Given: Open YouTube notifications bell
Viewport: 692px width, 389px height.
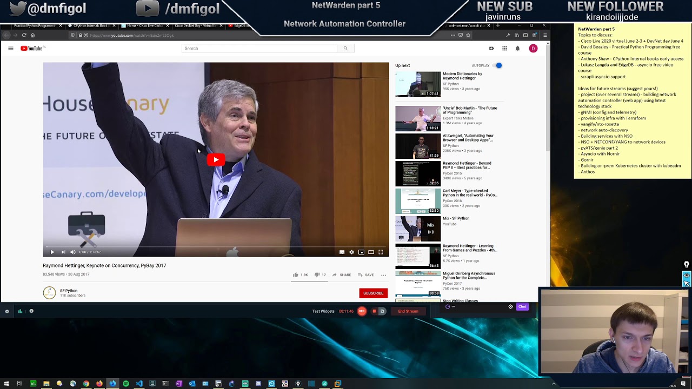Looking at the screenshot, I should click(x=517, y=49).
